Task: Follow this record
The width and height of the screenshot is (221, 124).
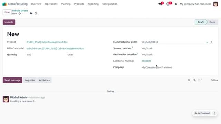Action: [214, 80]
